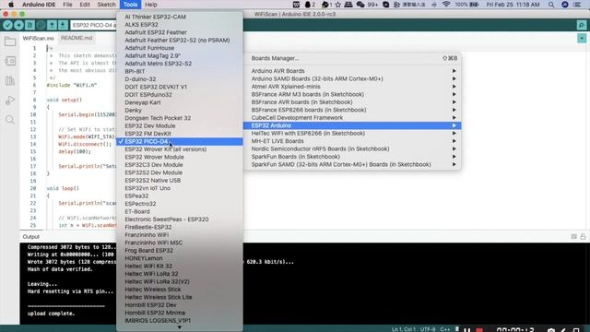Image resolution: width=590 pixels, height=332 pixels.
Task: Switch to the README.md tab
Action: 77,38
